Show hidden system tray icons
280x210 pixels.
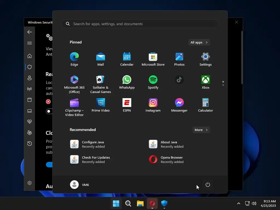point(238,203)
